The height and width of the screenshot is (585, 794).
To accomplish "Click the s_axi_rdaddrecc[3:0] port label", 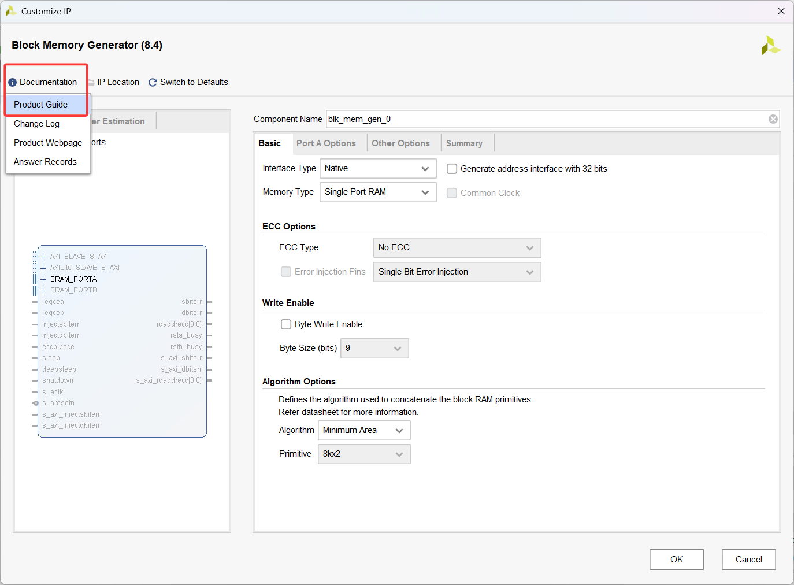I will point(169,380).
